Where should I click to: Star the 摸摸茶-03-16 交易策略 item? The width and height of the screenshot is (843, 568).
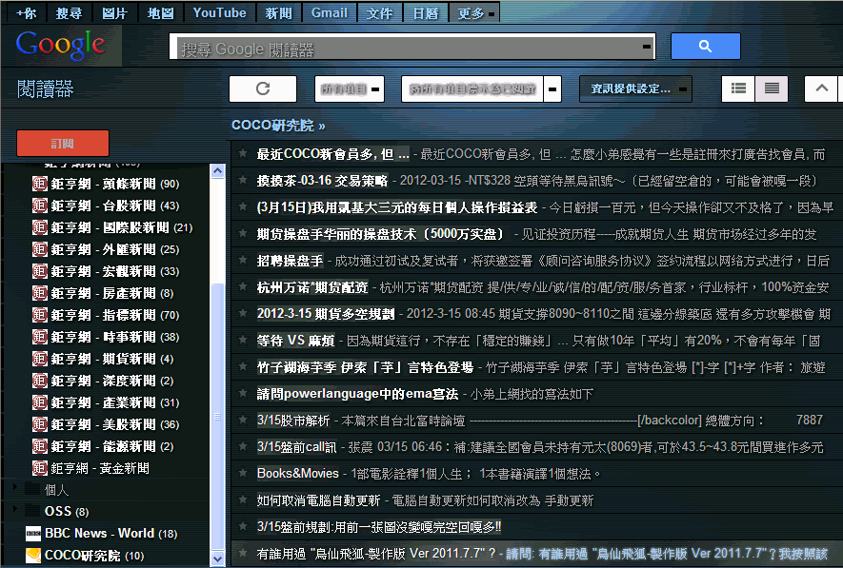coord(243,180)
